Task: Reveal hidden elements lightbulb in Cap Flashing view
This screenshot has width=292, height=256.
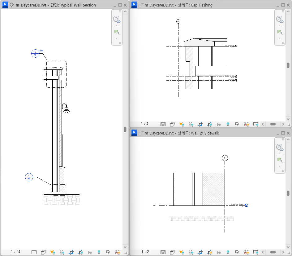Action: (228, 124)
